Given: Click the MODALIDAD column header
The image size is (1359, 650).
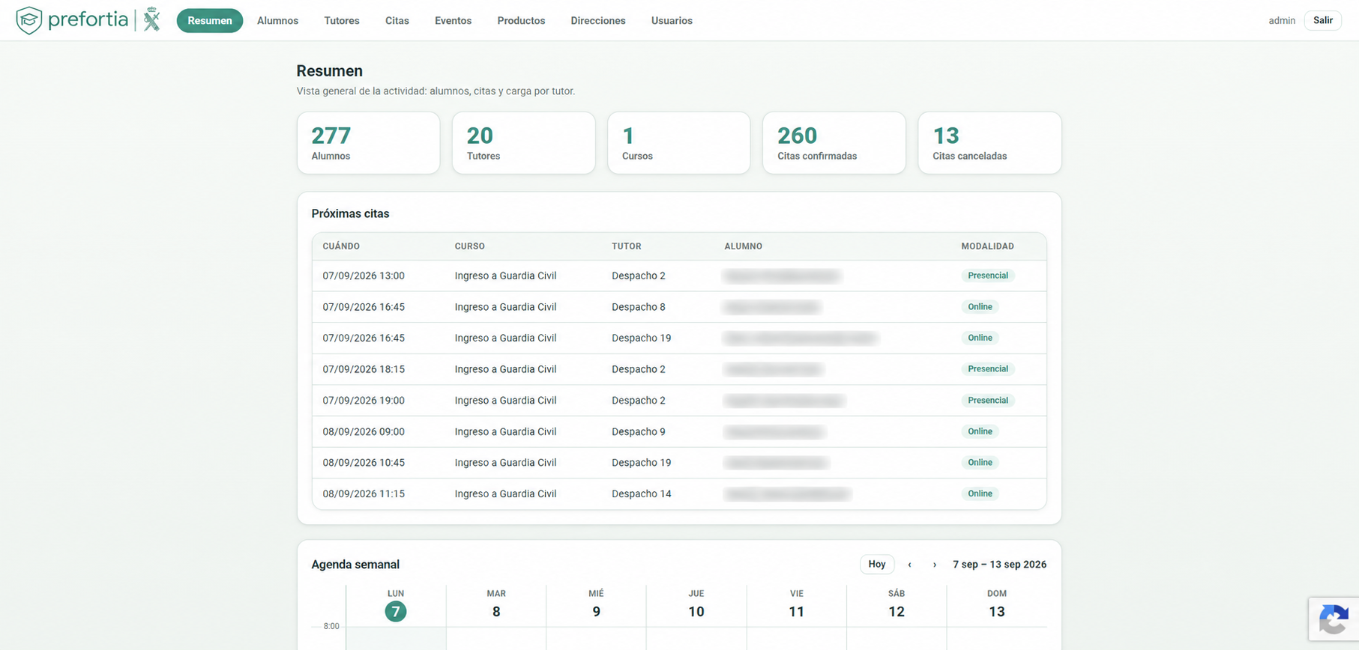Looking at the screenshot, I should pyautogui.click(x=987, y=246).
